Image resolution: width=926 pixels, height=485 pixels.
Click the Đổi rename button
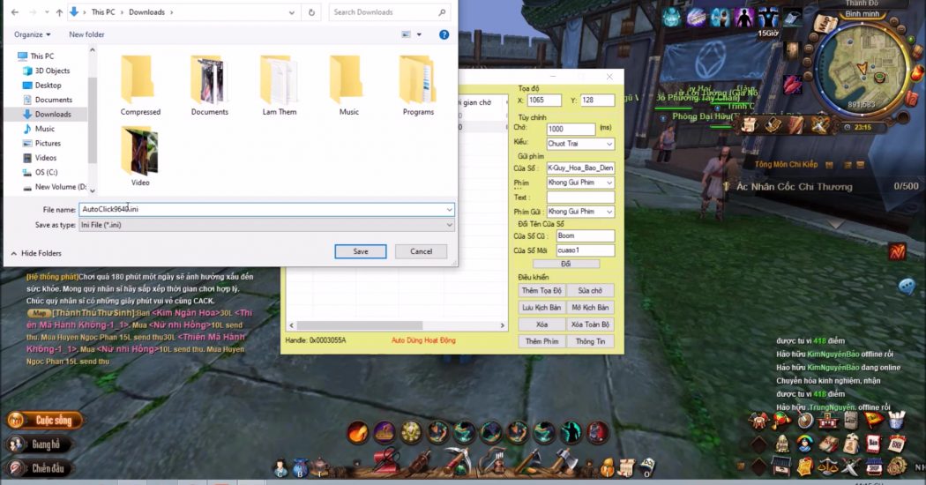[x=566, y=264]
